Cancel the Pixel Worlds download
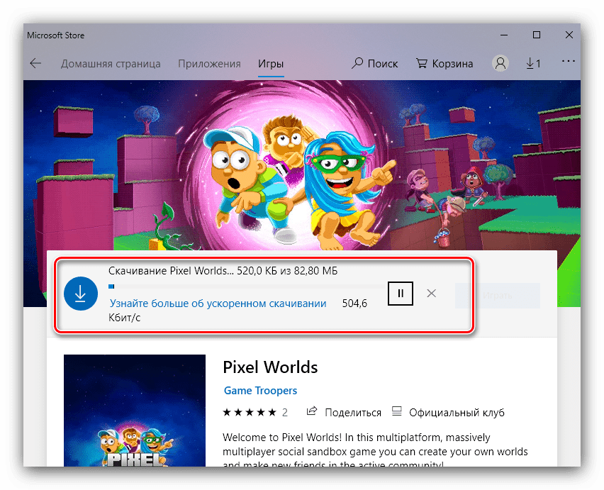604x490 pixels. point(432,294)
